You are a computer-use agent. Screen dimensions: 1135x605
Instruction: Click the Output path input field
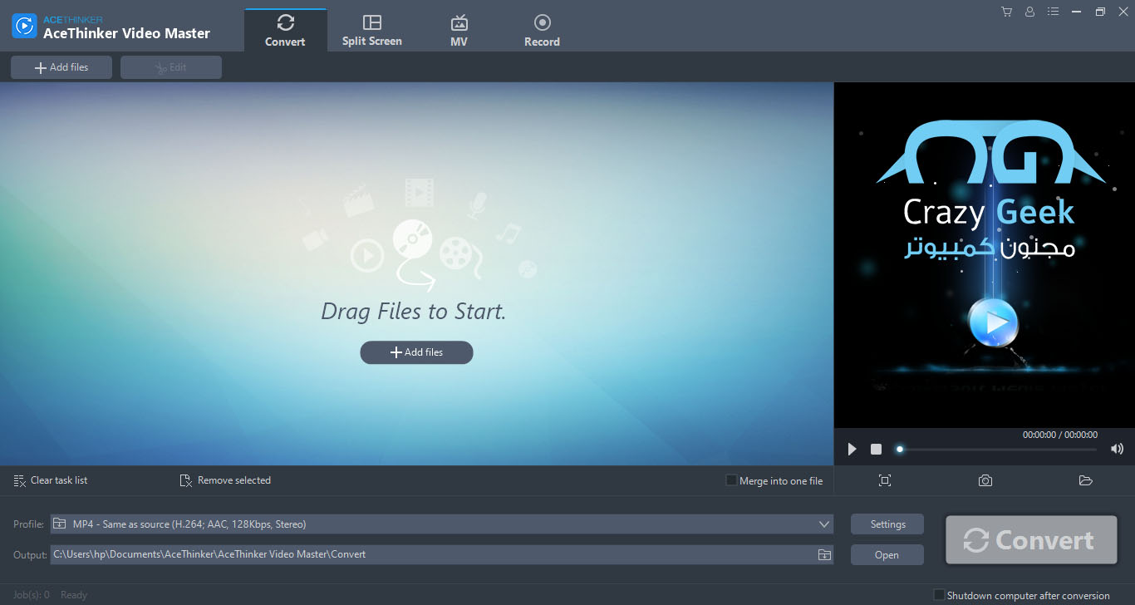click(432, 554)
